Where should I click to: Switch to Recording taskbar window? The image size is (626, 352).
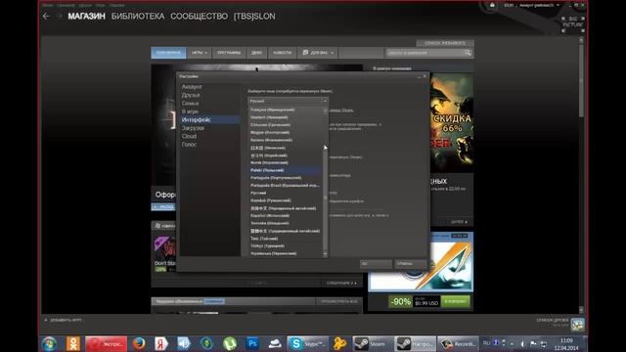click(x=459, y=343)
